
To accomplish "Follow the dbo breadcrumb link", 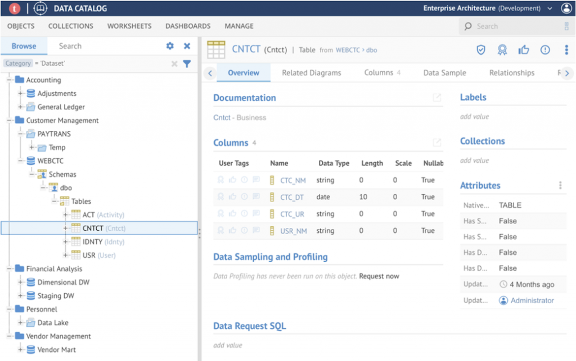I will pyautogui.click(x=371, y=50).
